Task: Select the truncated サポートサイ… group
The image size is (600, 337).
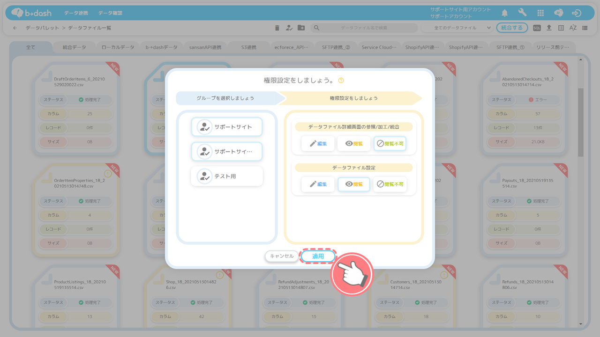Action: click(x=227, y=152)
